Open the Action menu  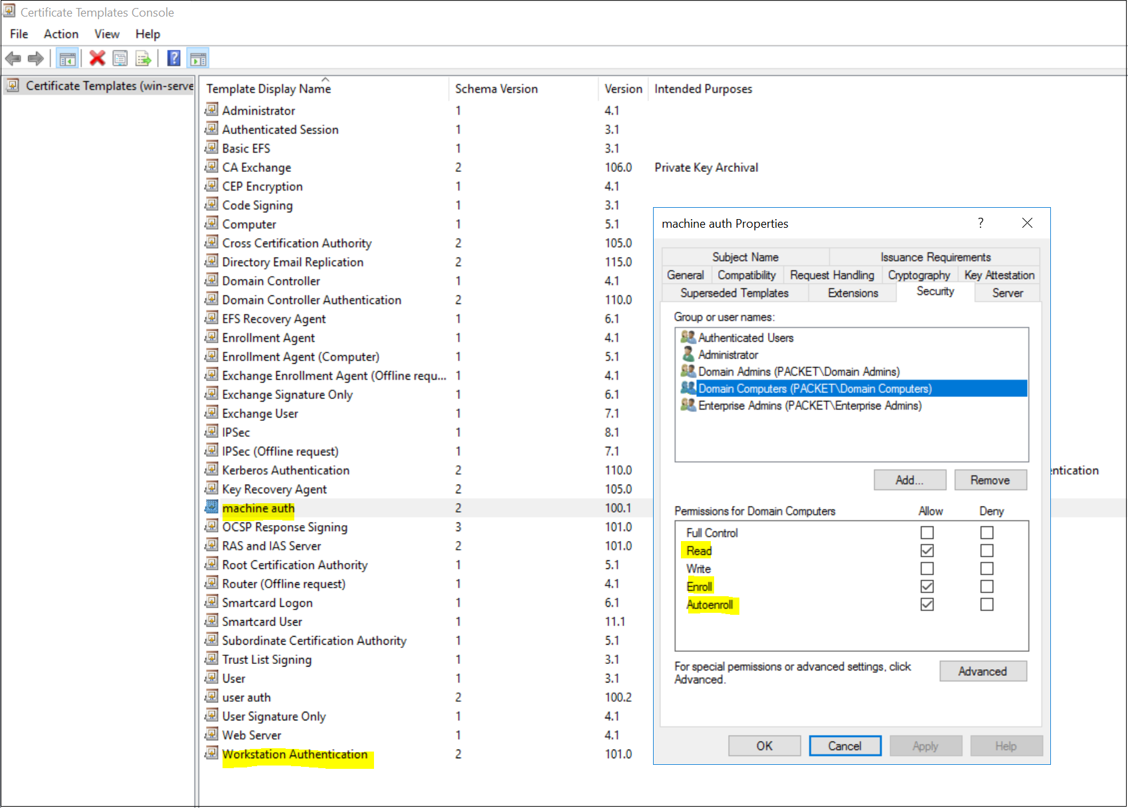click(x=60, y=34)
